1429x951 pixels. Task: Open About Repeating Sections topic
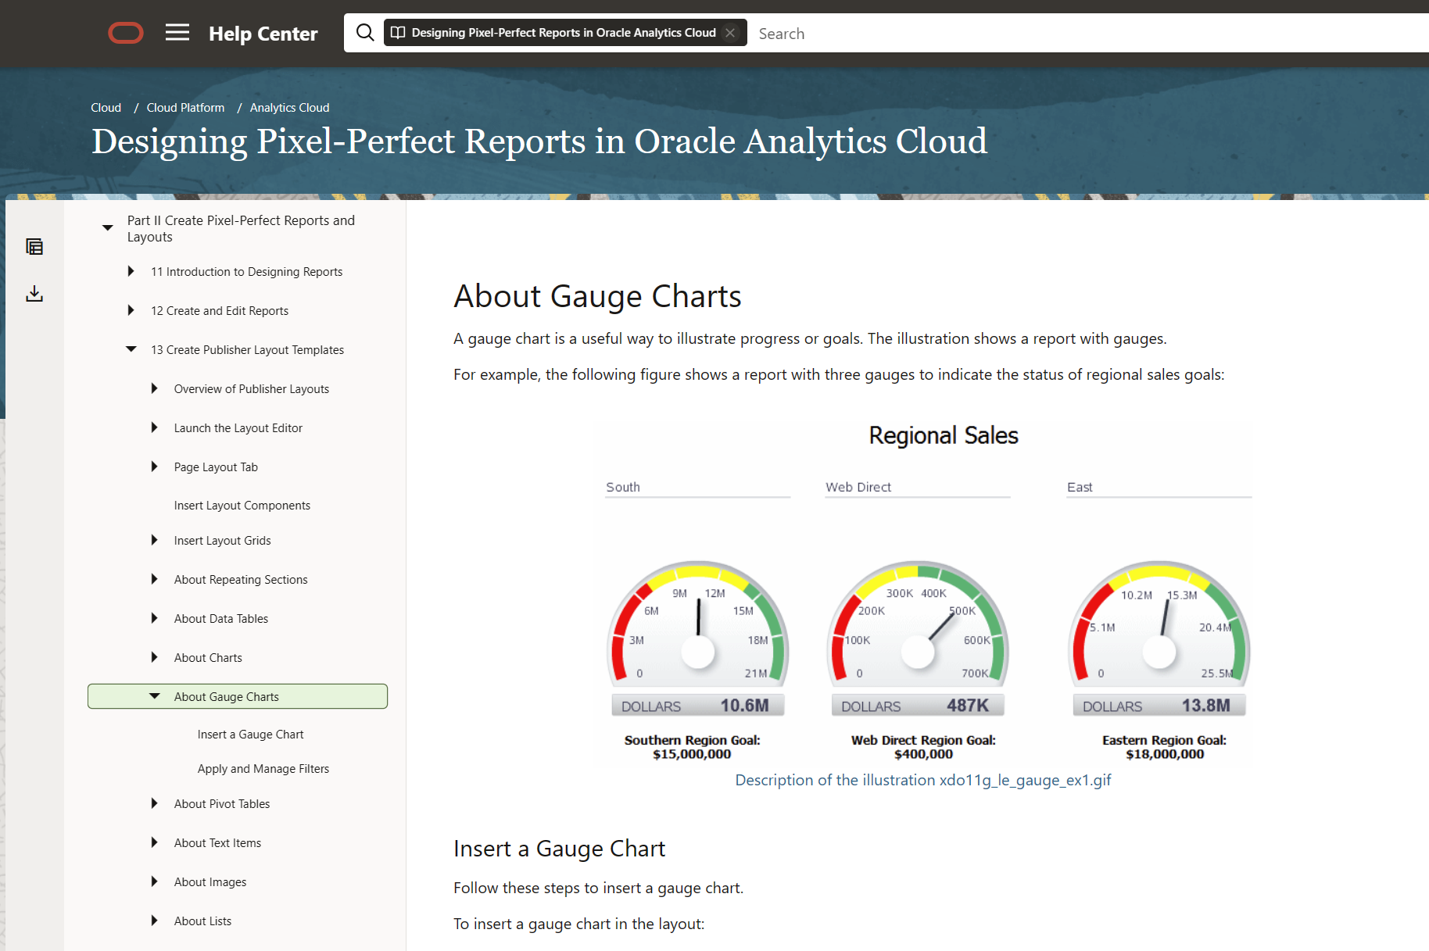(241, 580)
